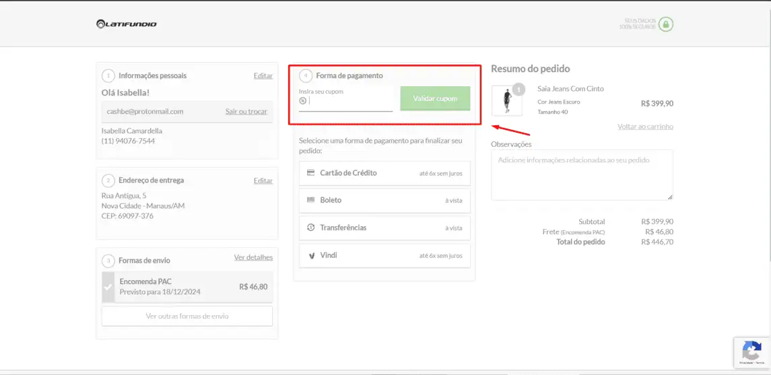Viewport: 771px width, 375px height.
Task: Click the credit card icon
Action: (x=310, y=173)
